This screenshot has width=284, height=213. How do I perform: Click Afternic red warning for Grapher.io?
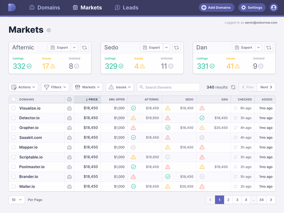133,128
